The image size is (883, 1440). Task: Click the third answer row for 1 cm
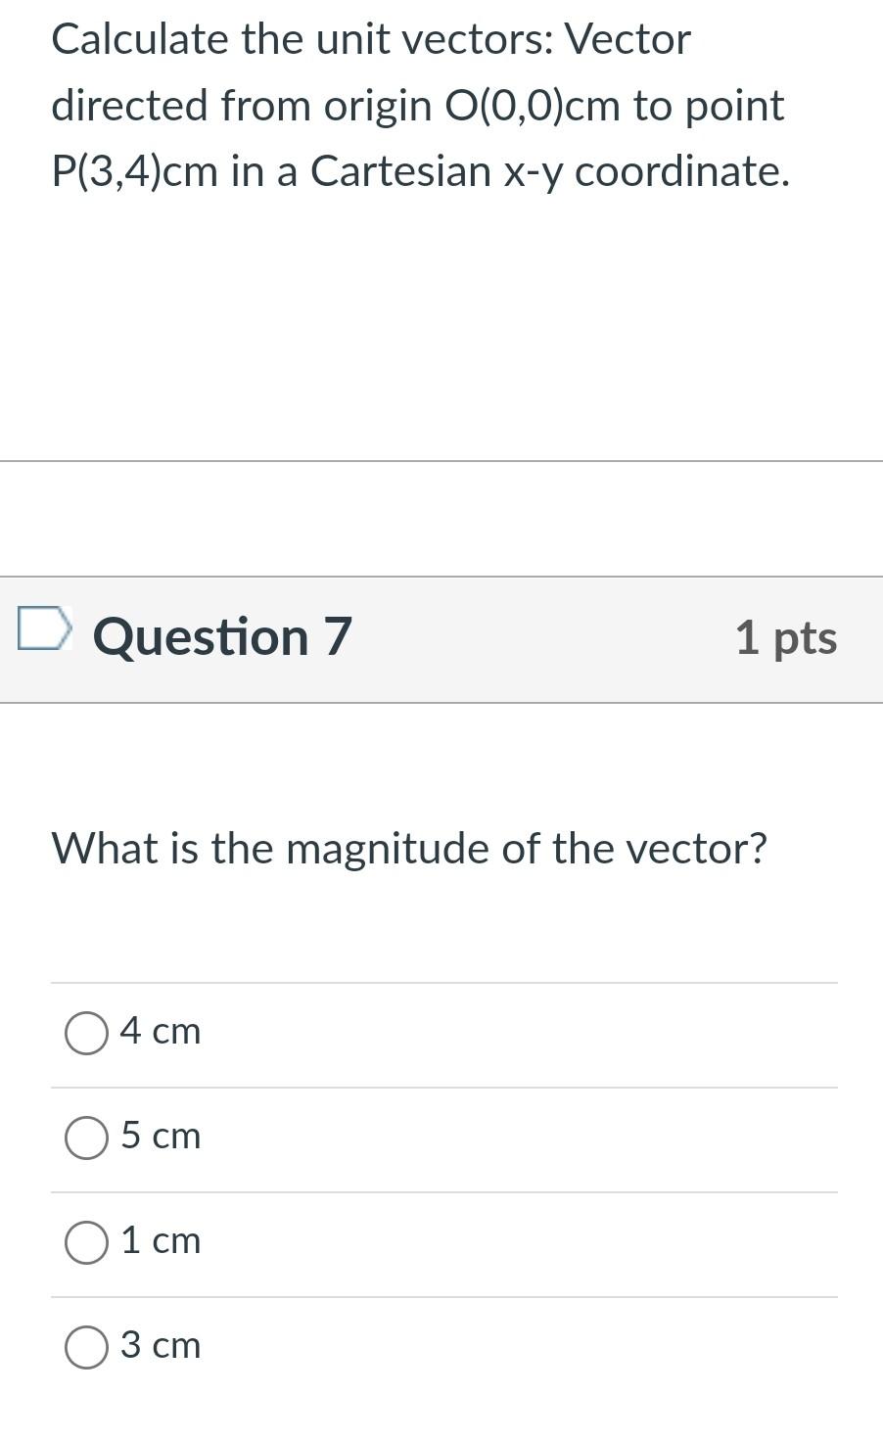[x=441, y=1241]
